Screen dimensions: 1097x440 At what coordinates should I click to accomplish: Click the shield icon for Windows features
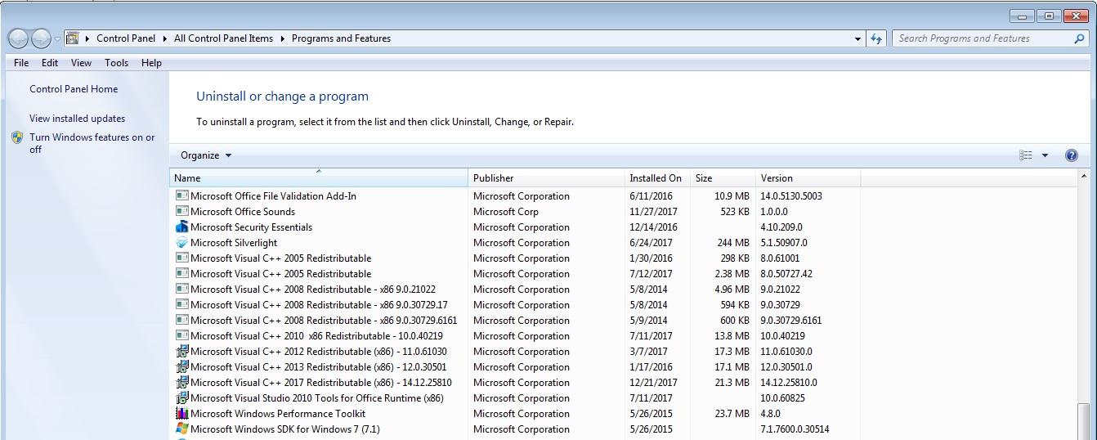click(x=17, y=137)
